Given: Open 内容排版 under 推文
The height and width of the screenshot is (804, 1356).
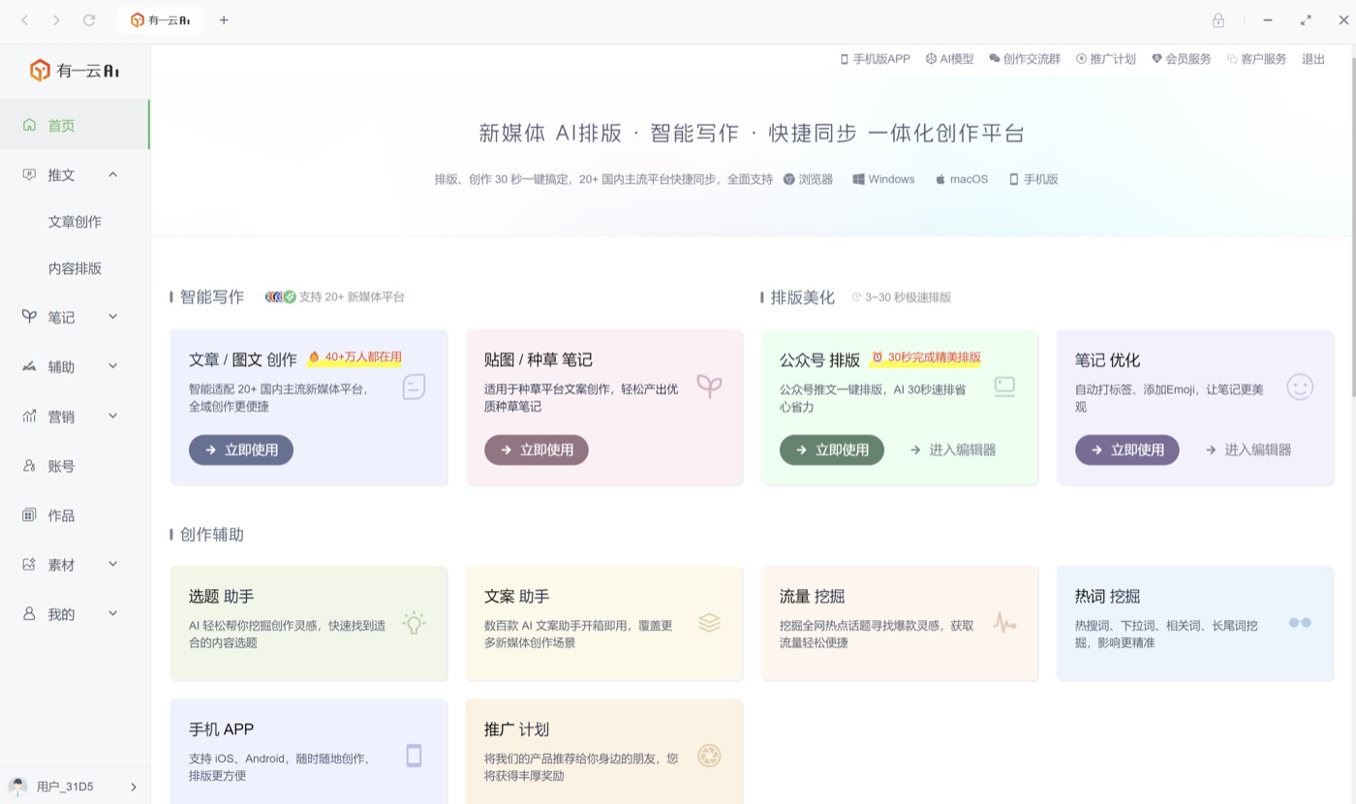Looking at the screenshot, I should [x=75, y=268].
